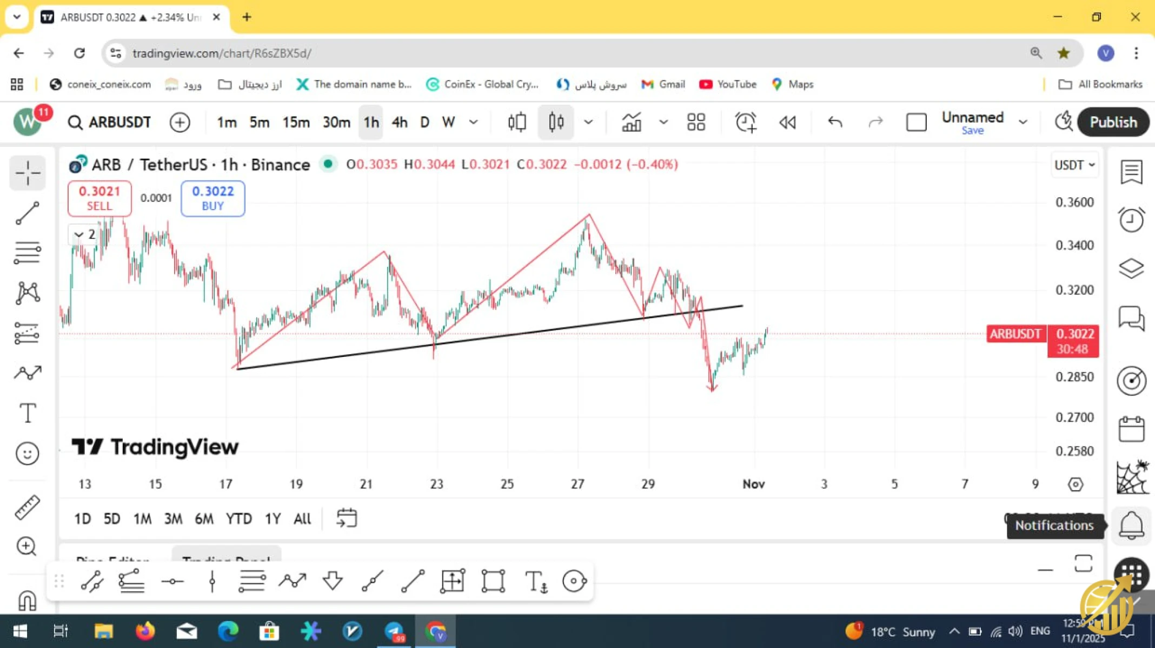Open the emoji icons tool

[28, 454]
